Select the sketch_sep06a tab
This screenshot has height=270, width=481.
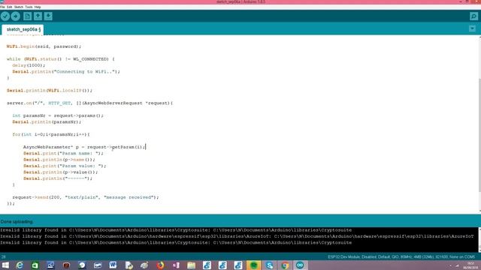(x=23, y=29)
